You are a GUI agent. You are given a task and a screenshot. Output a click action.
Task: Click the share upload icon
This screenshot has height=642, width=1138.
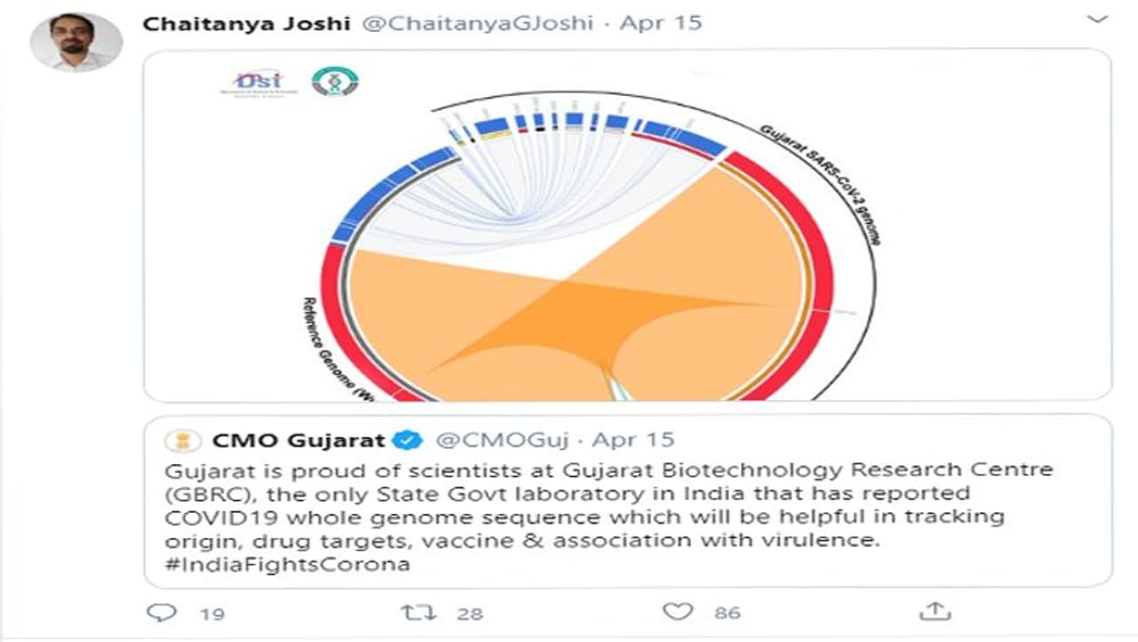tap(935, 612)
